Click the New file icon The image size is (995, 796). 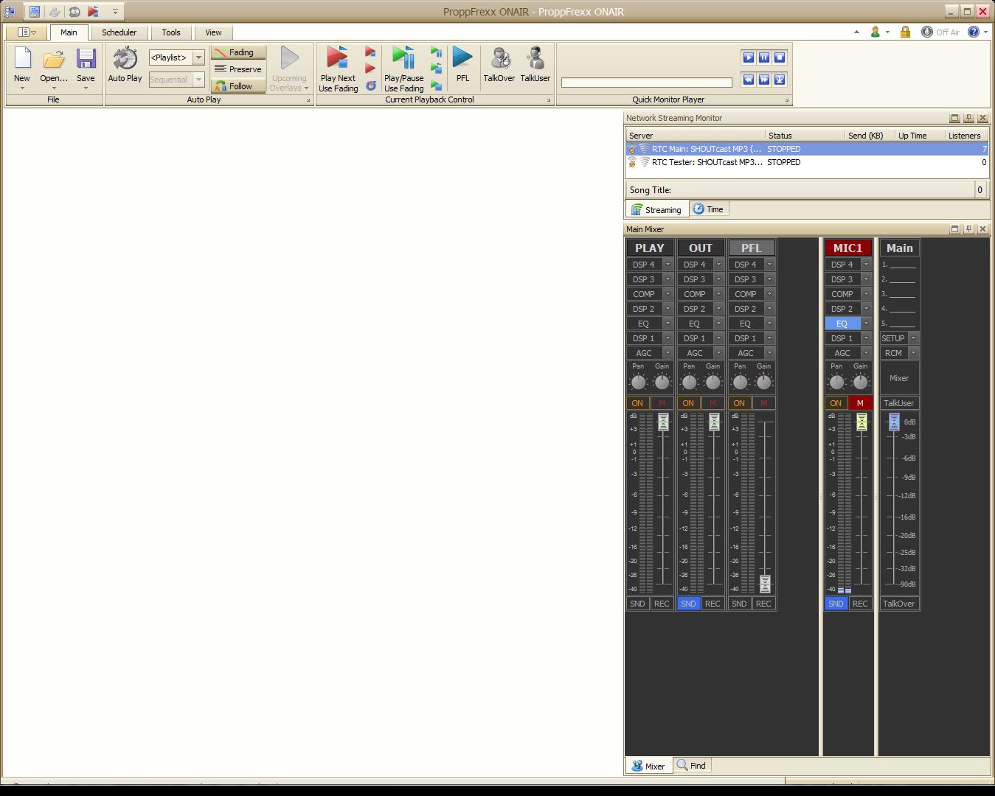tap(22, 60)
